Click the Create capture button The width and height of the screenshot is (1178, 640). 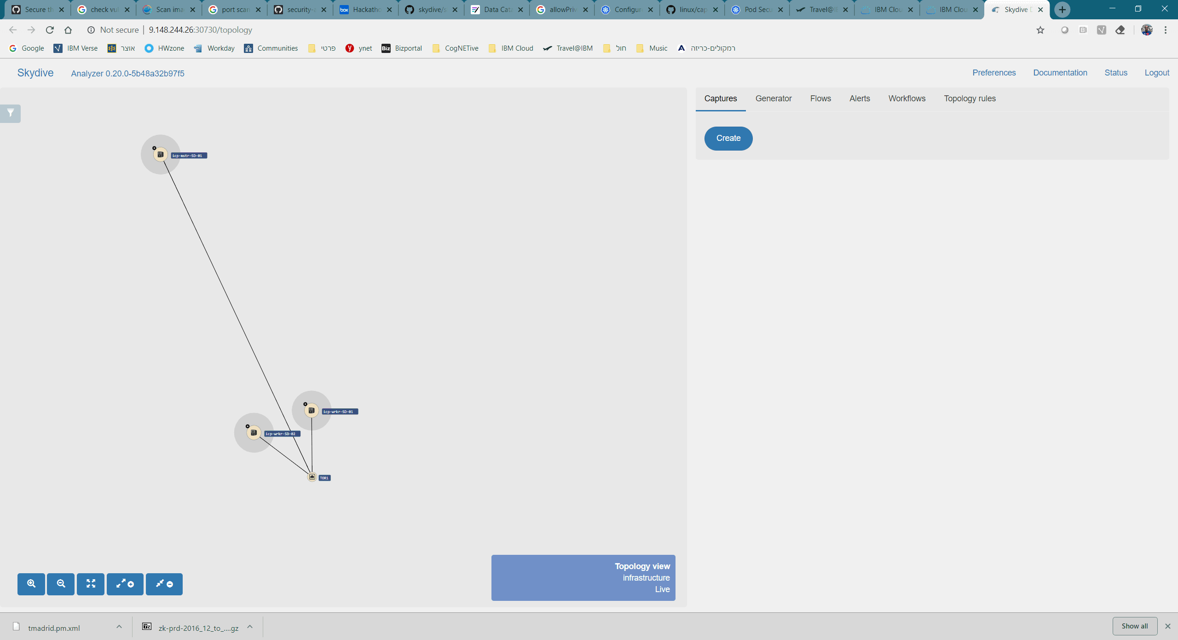click(x=728, y=138)
